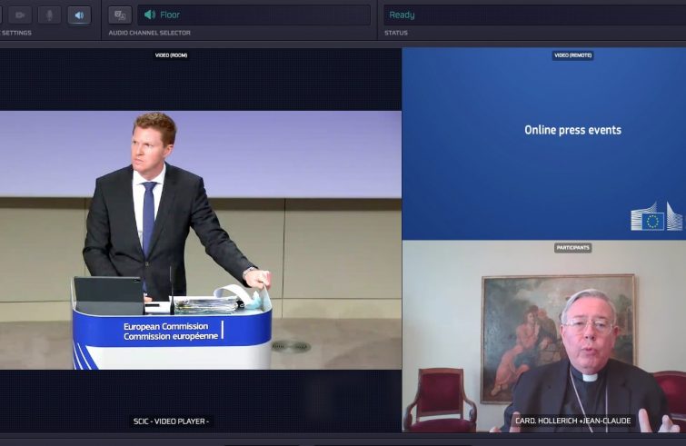Click the Online press events title text
The height and width of the screenshot is (446, 686).
click(x=572, y=130)
